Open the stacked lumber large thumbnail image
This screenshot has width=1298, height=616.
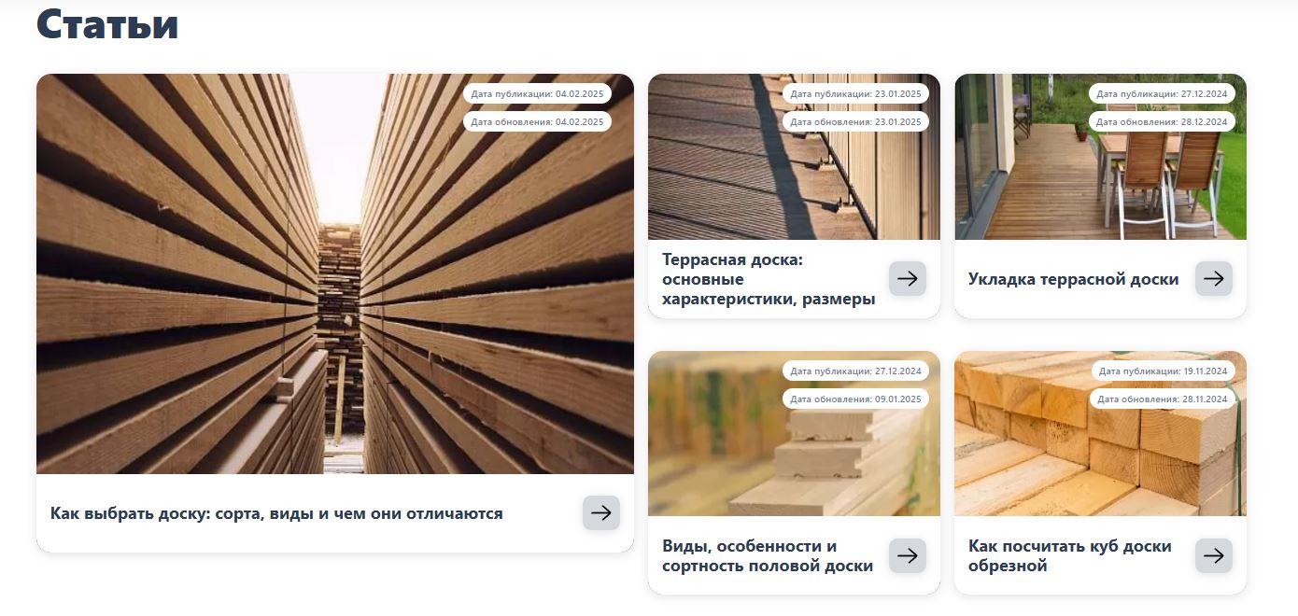335,273
